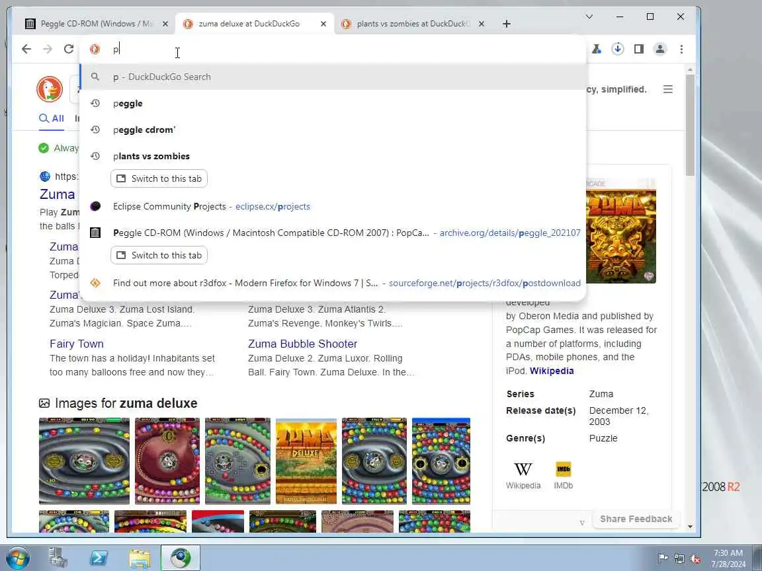Open the tab search chevron
762x571 pixels.
(589, 17)
